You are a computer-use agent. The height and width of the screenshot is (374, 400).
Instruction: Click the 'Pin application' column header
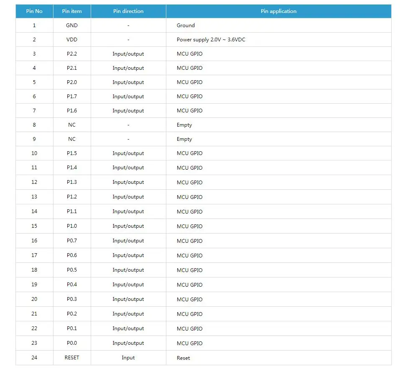pyautogui.click(x=278, y=11)
